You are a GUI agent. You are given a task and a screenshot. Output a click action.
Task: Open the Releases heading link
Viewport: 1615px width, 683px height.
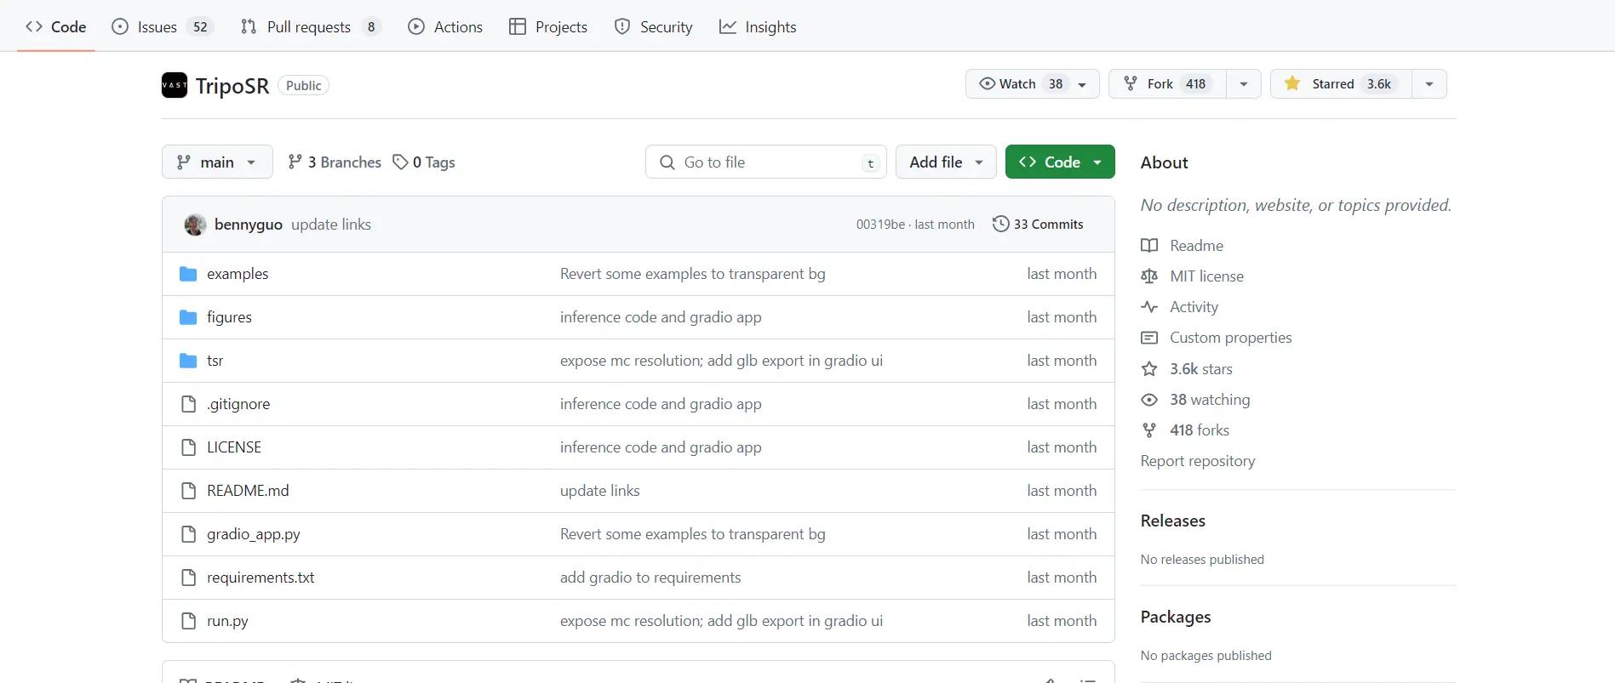(1173, 521)
